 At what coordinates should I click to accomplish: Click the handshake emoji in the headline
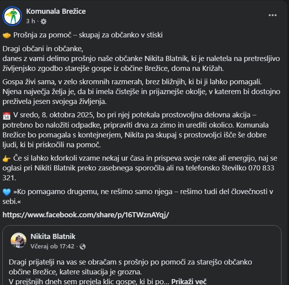[6, 35]
